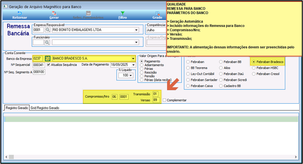Select the Febraban Santader radio
The width and height of the screenshot is (303, 164).
pos(188,80)
